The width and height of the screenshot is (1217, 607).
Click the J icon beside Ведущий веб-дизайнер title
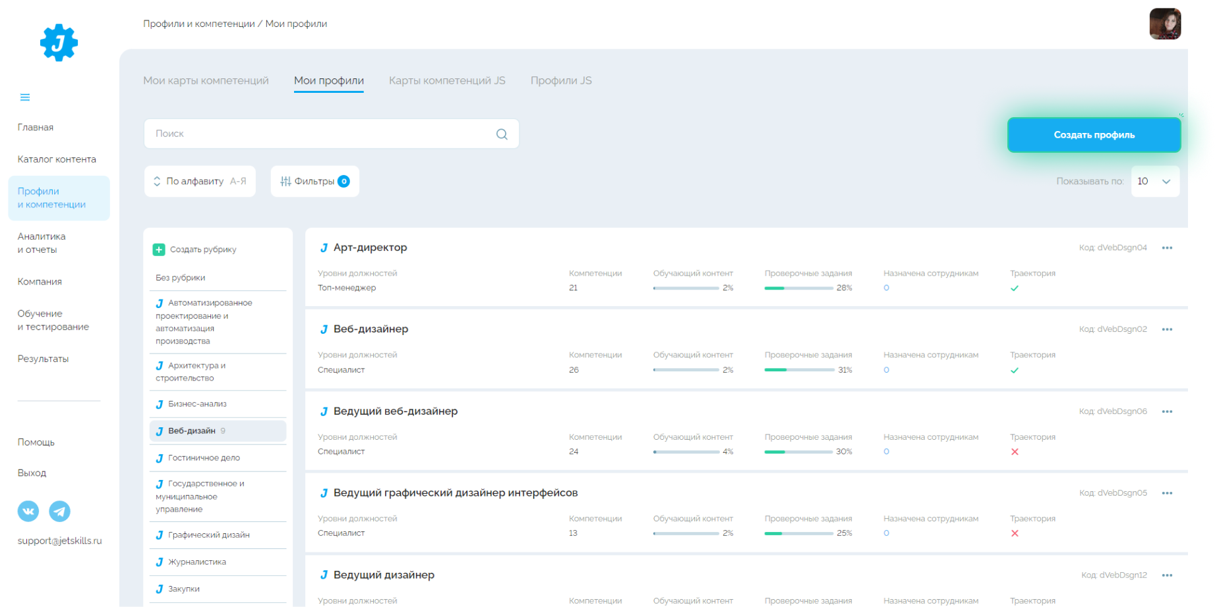324,411
